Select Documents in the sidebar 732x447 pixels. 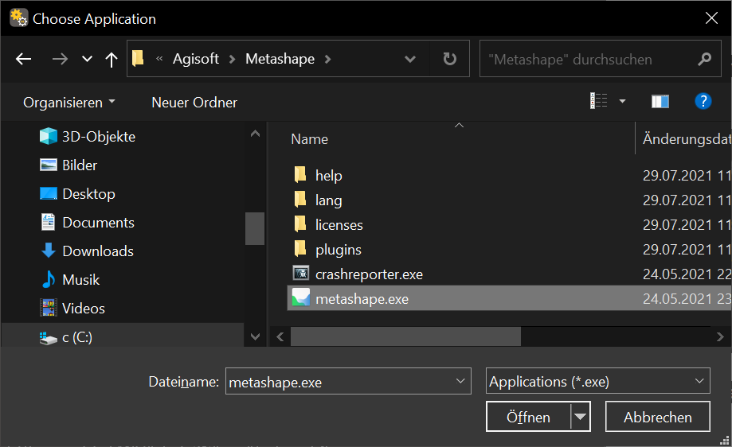[99, 223]
